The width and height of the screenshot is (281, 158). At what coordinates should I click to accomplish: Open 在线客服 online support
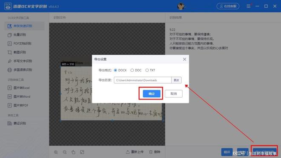228,6
